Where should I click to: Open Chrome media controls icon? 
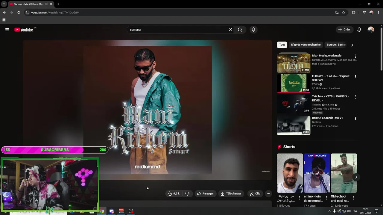coord(364,13)
